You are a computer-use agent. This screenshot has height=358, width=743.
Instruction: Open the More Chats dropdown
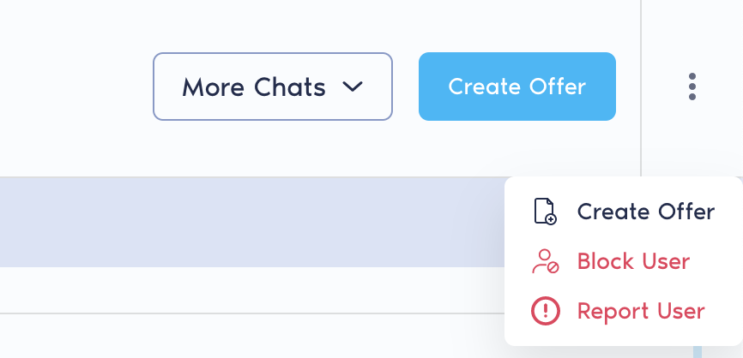272,87
